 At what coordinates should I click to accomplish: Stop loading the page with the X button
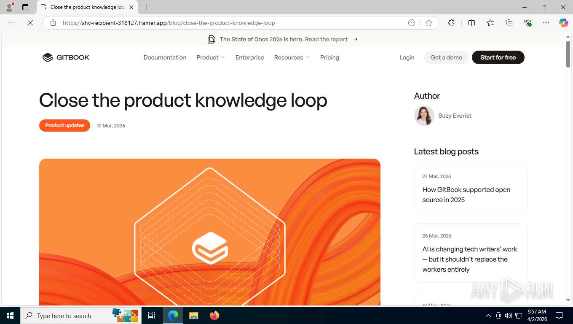tap(30, 23)
